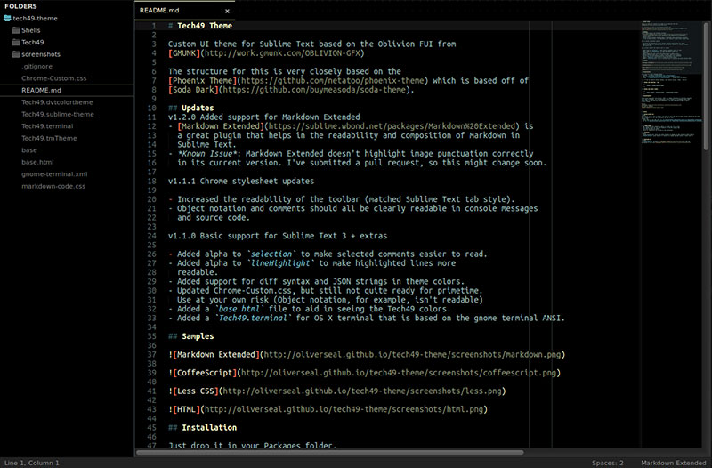The width and height of the screenshot is (712, 468).
Task: Click the italic 'selection' code word
Action: [271, 254]
